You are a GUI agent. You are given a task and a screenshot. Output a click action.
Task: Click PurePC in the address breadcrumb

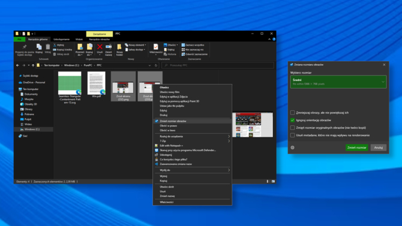tap(88, 65)
